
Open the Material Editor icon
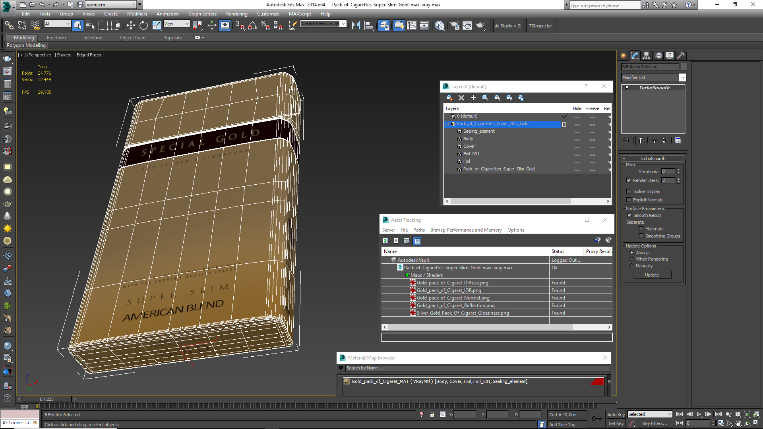pyautogui.click(x=440, y=25)
